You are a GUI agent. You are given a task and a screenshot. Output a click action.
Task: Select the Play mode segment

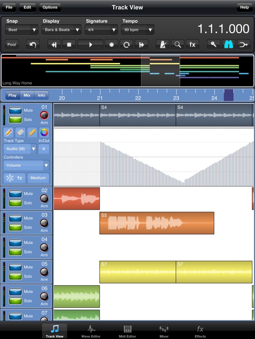pyautogui.click(x=13, y=95)
